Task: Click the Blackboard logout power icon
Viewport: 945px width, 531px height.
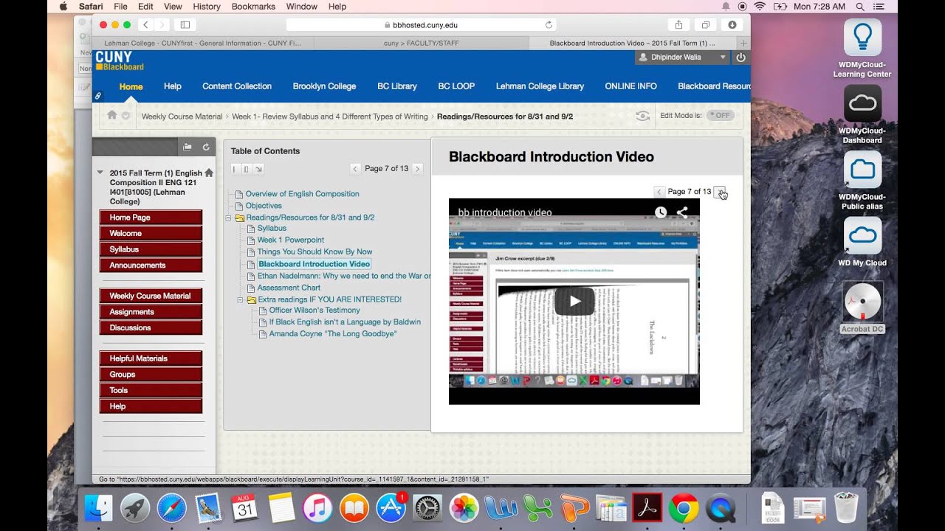Action: (741, 57)
